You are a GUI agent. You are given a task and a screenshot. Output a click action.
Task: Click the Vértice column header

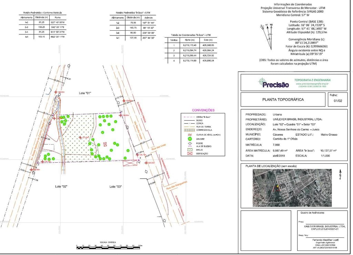(174, 40)
